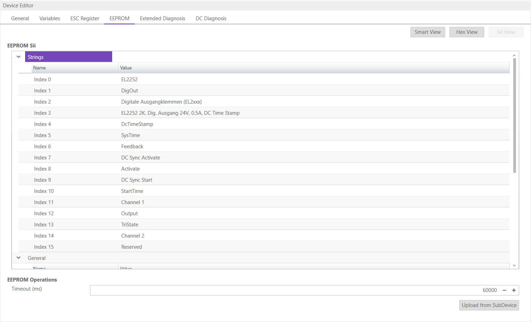The image size is (531, 322).
Task: Switch to the General tab
Action: [20, 18]
